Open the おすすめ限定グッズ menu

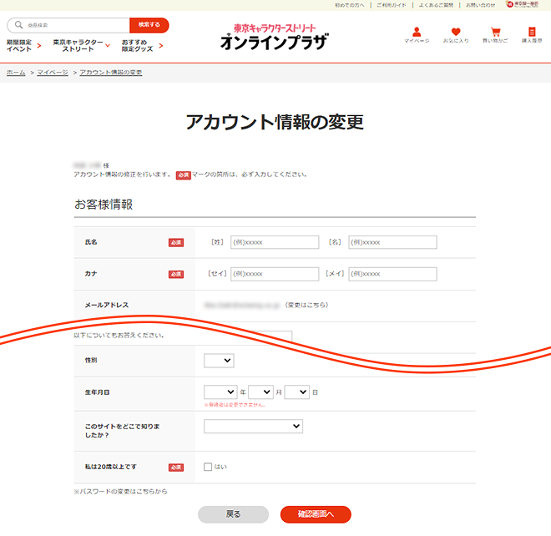pos(141,45)
